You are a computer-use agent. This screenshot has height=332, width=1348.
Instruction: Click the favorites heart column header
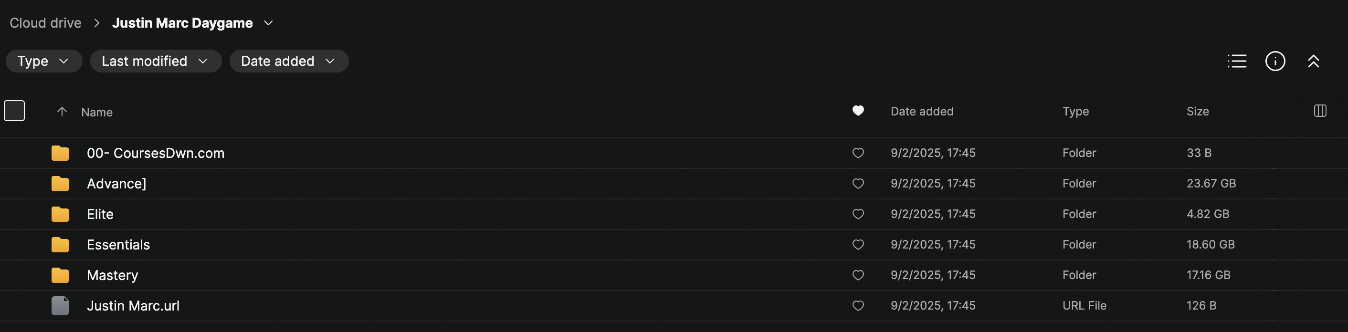(858, 111)
